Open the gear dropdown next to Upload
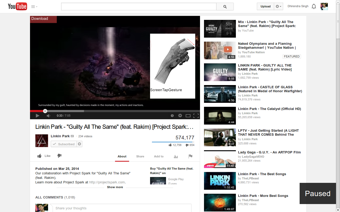The image size is (340, 212). pos(278,6)
